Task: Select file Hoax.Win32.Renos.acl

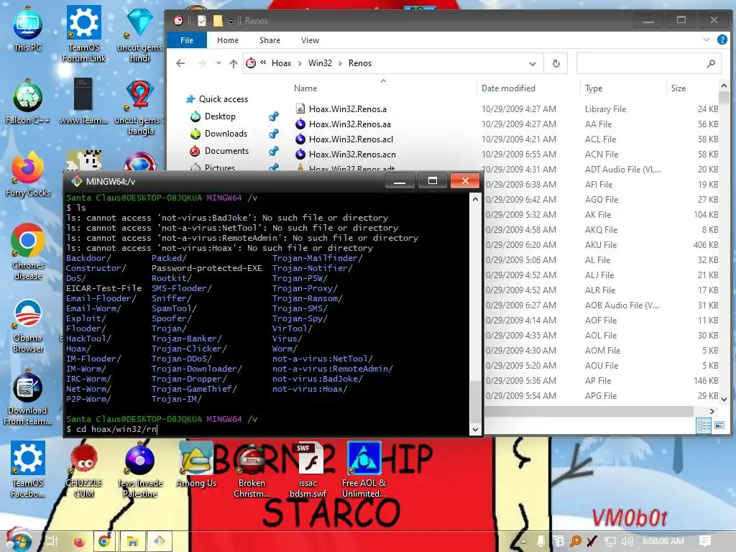Action: coord(351,139)
